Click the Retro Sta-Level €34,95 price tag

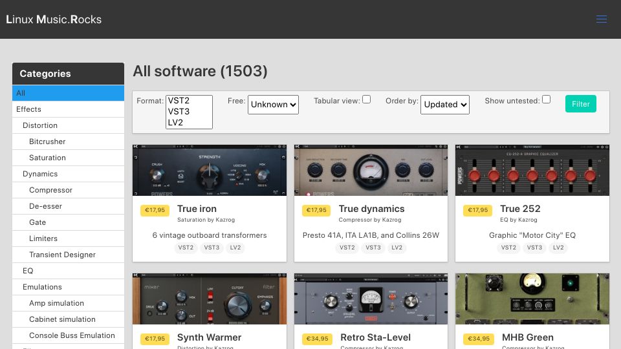317,339
